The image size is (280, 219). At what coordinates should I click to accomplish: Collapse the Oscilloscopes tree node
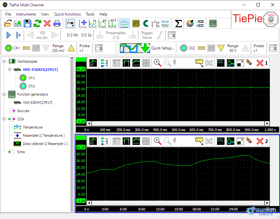[x=4, y=61]
